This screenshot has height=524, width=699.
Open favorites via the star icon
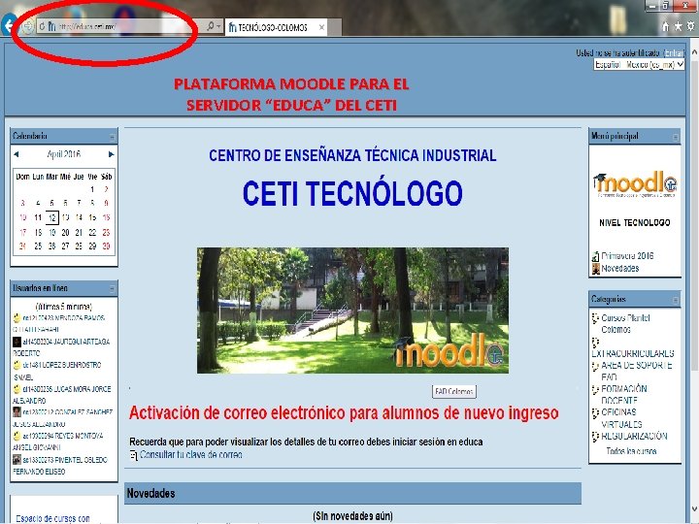(678, 27)
